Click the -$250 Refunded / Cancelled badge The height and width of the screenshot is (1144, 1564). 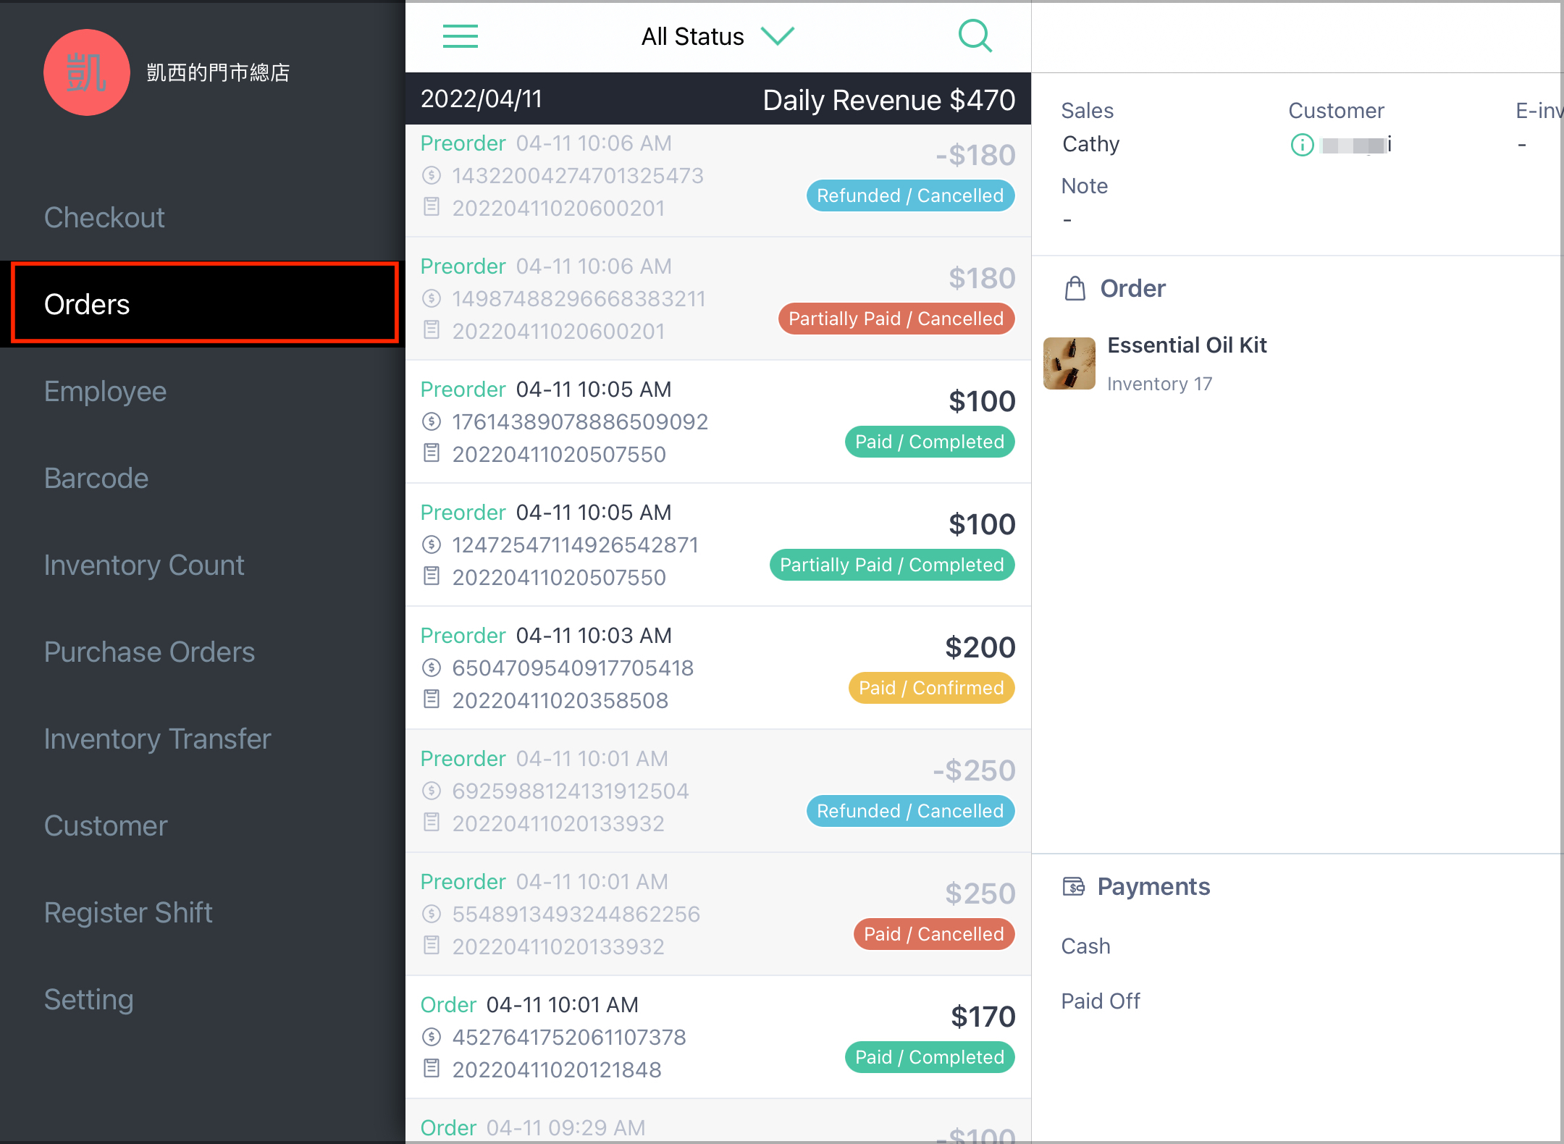click(910, 811)
